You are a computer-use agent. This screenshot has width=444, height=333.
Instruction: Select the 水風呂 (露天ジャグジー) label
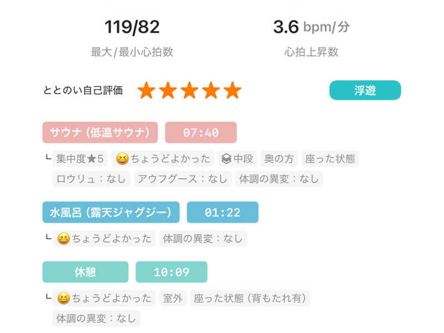coord(111,212)
